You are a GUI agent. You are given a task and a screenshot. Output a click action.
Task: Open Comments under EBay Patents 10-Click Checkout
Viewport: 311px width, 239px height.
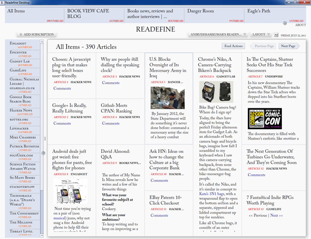click(x=159, y=215)
